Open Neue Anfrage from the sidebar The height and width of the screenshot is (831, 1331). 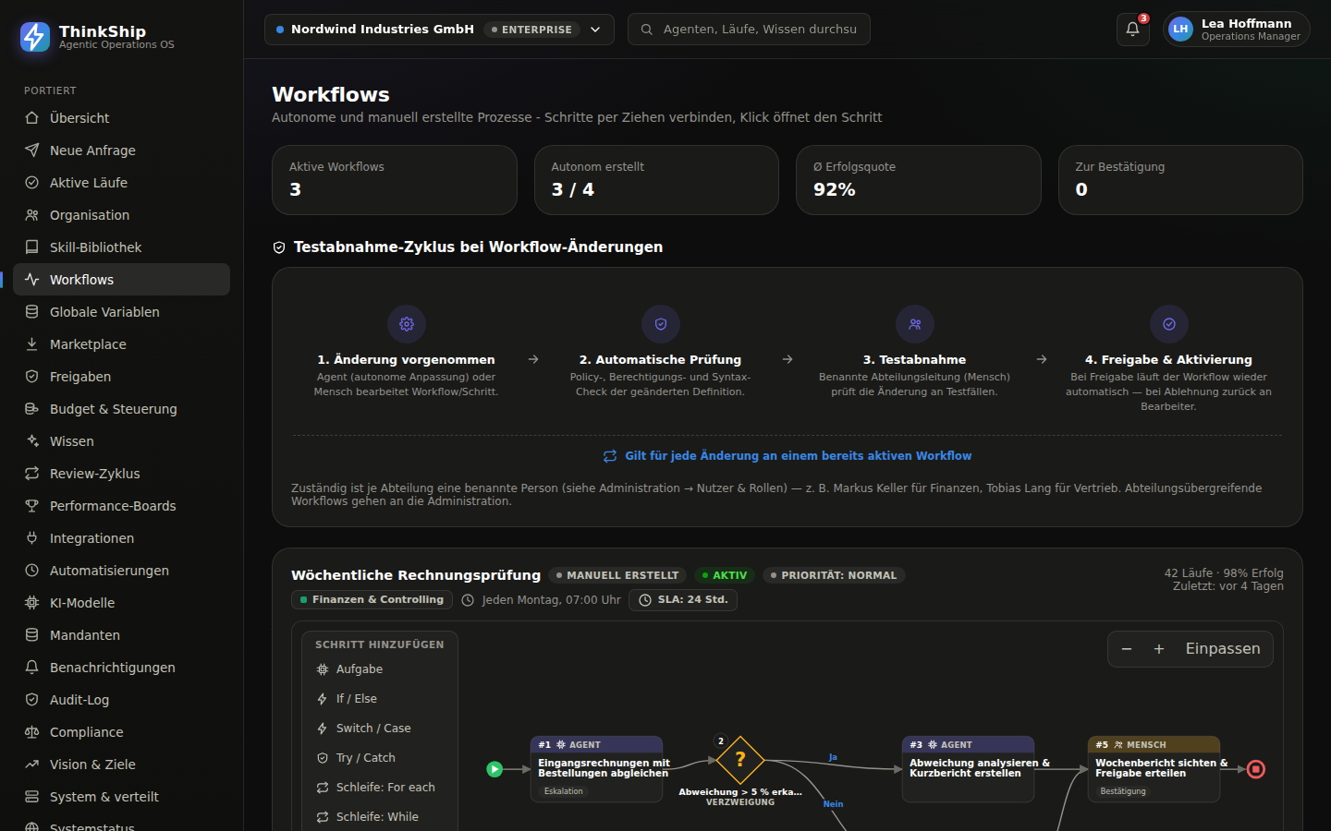pos(121,151)
